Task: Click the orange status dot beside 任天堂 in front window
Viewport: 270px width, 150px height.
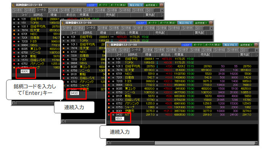Action: (109, 70)
